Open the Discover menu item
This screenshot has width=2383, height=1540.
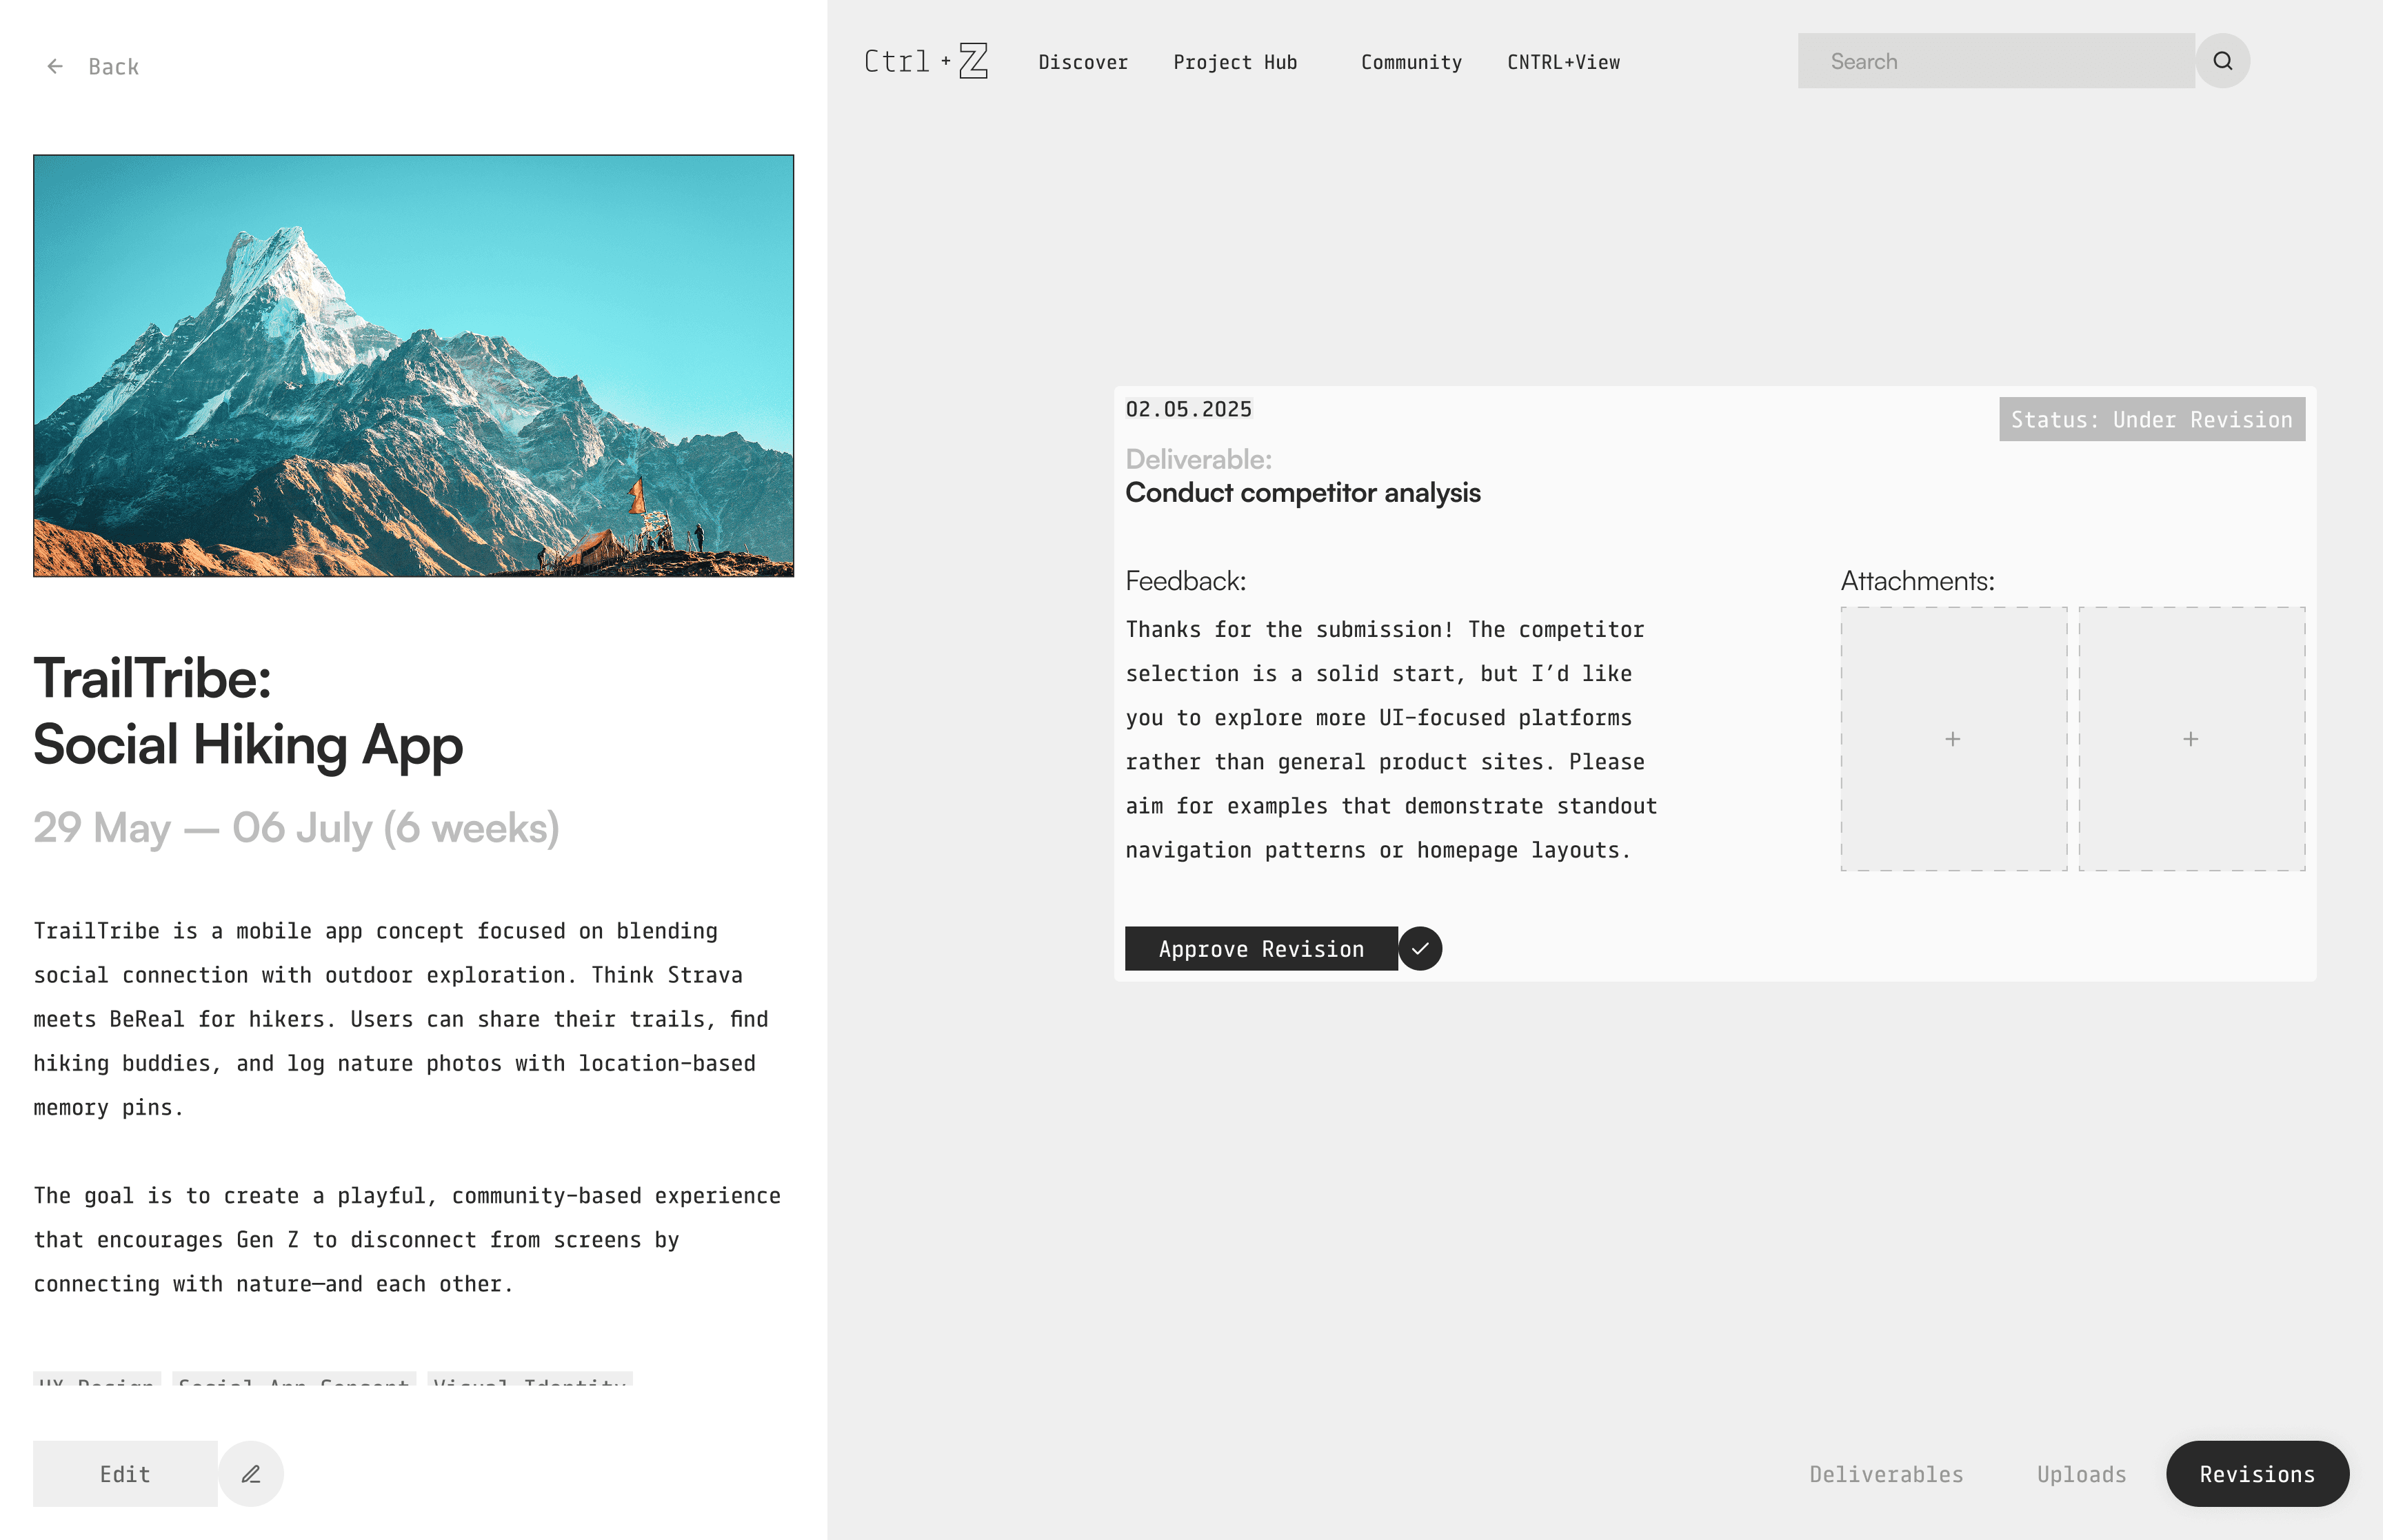(x=1083, y=62)
